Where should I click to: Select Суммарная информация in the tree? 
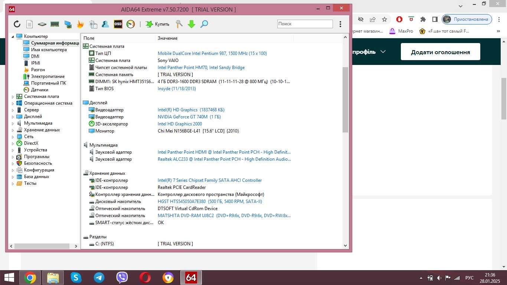[55, 43]
